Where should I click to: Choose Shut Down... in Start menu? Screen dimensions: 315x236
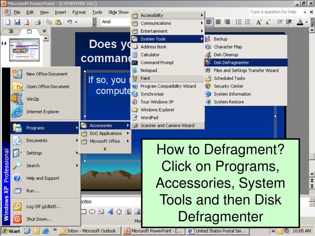pyautogui.click(x=46, y=219)
